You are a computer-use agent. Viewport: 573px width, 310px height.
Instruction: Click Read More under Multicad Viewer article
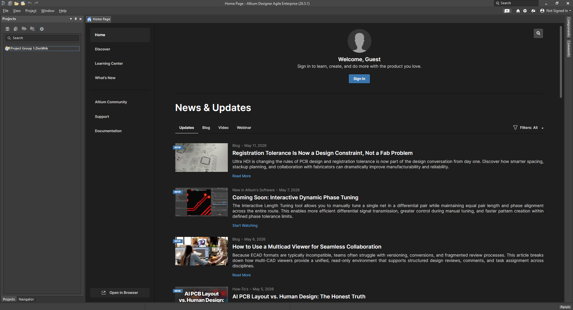[242, 275]
